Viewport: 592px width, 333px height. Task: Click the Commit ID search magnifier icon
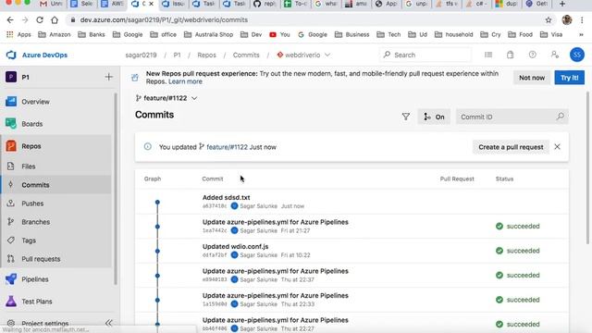coord(561,117)
